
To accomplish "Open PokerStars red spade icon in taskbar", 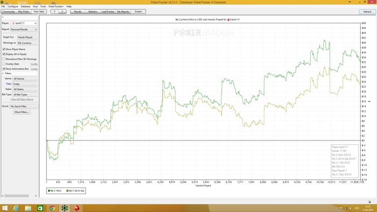I will point(76,208).
